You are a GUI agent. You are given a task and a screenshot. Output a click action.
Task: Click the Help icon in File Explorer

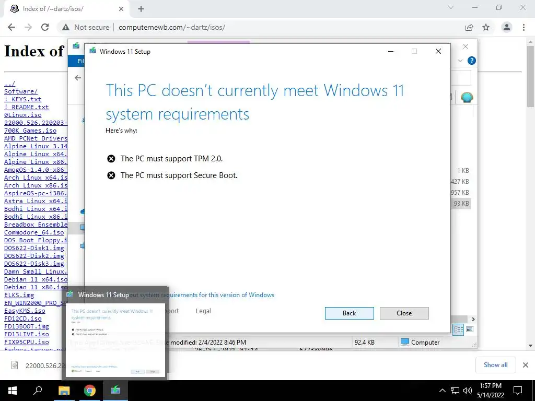pos(472,61)
